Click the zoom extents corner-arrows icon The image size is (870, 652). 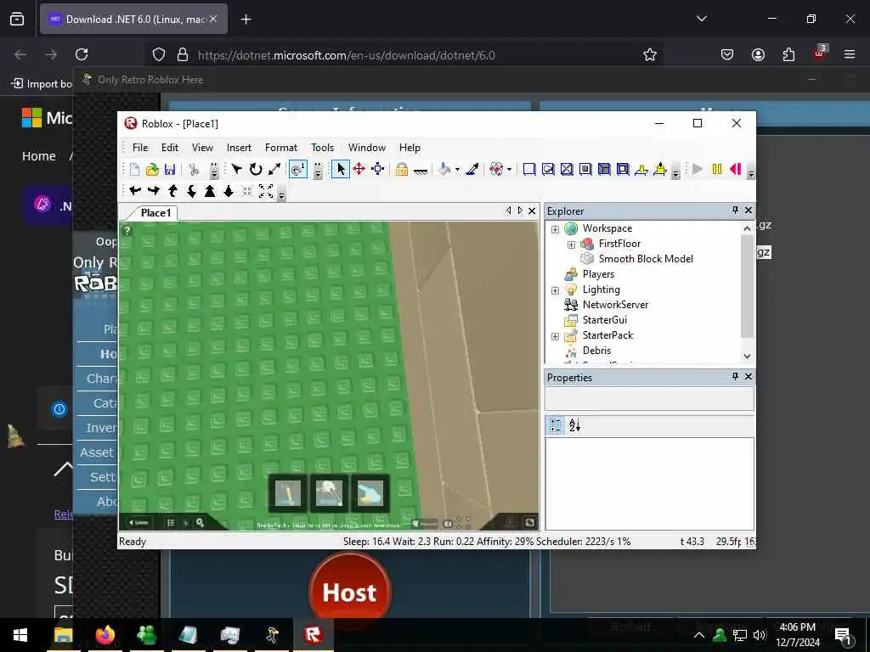tap(266, 191)
